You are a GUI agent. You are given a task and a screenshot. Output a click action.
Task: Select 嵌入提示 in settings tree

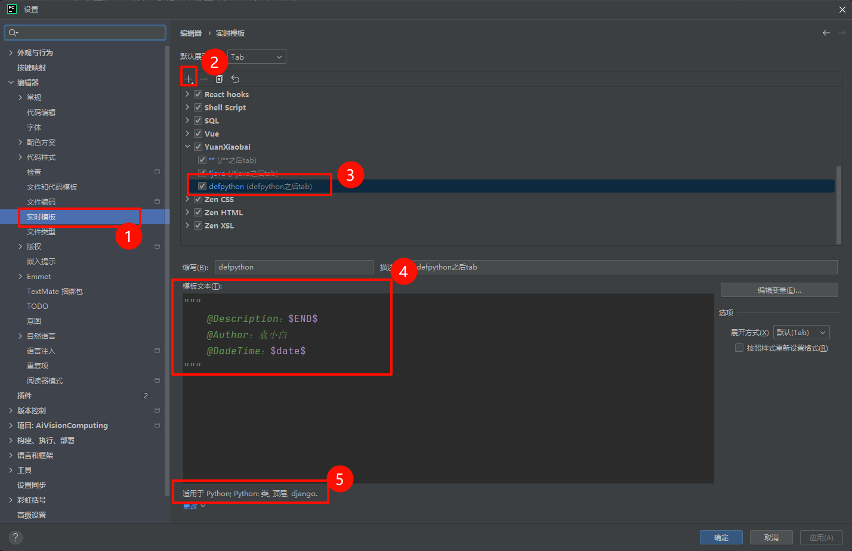41,261
